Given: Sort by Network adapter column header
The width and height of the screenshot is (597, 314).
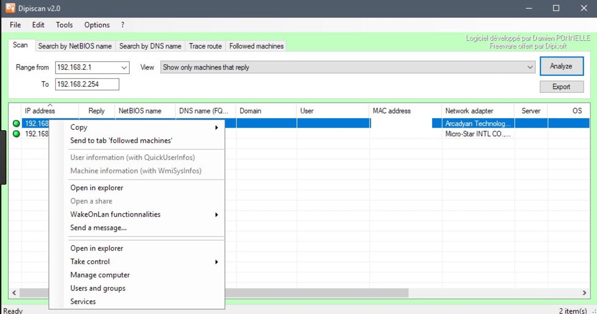Looking at the screenshot, I should click(x=469, y=111).
